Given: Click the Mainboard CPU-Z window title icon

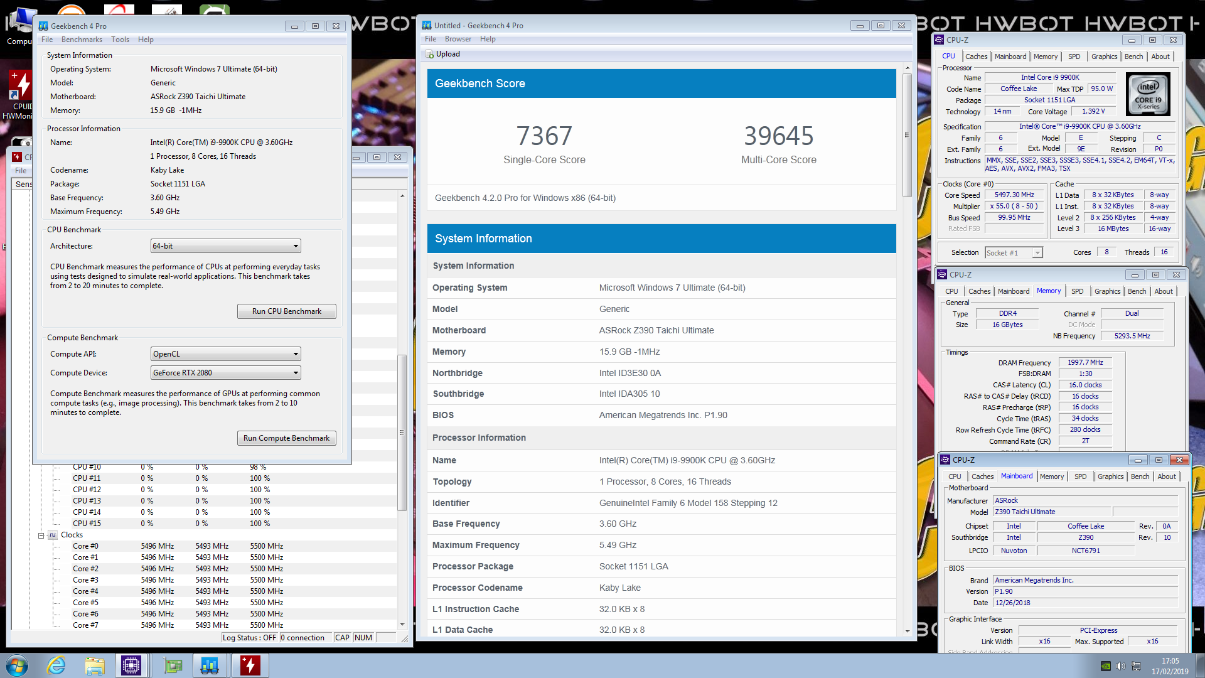Looking at the screenshot, I should coord(945,460).
